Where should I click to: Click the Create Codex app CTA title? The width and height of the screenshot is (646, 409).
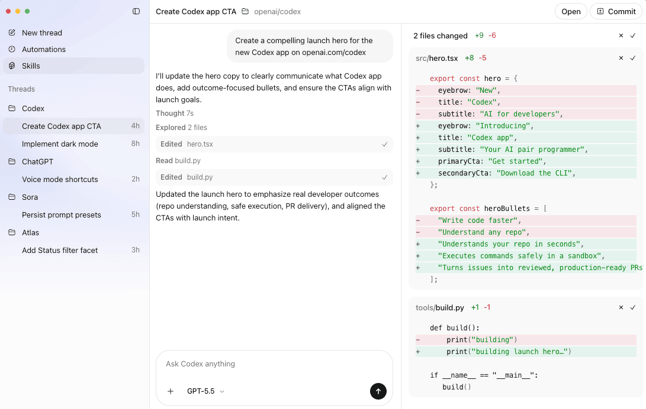tap(196, 11)
